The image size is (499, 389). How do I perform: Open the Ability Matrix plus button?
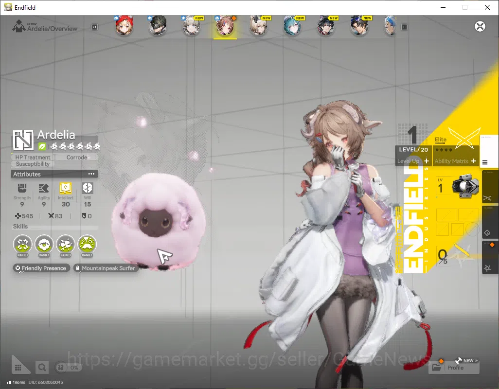point(474,161)
